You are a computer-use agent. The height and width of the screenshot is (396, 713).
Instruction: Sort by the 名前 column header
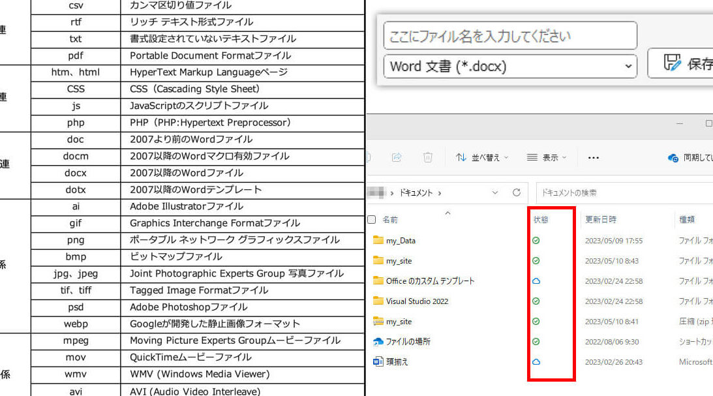tap(390, 220)
